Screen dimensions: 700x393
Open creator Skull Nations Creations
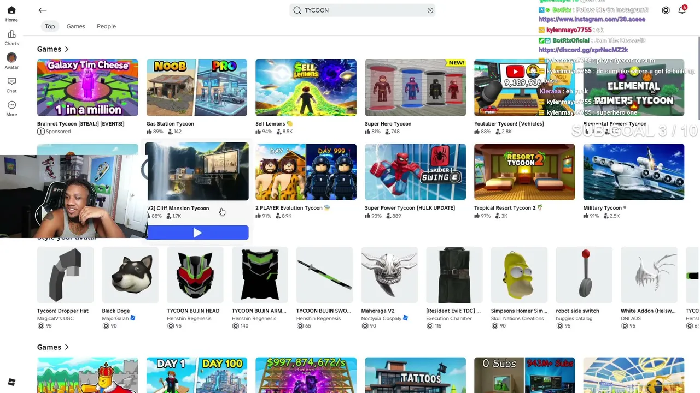click(x=517, y=319)
